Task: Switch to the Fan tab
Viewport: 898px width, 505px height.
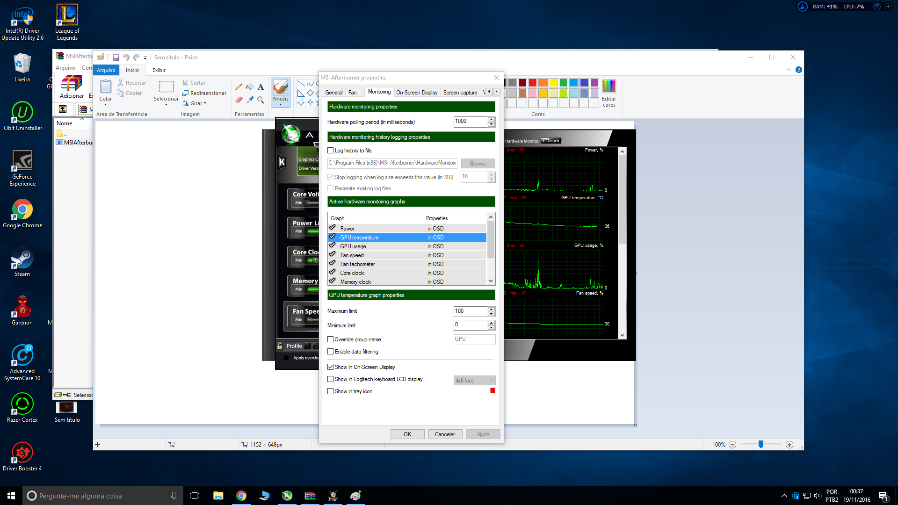Action: (x=352, y=93)
